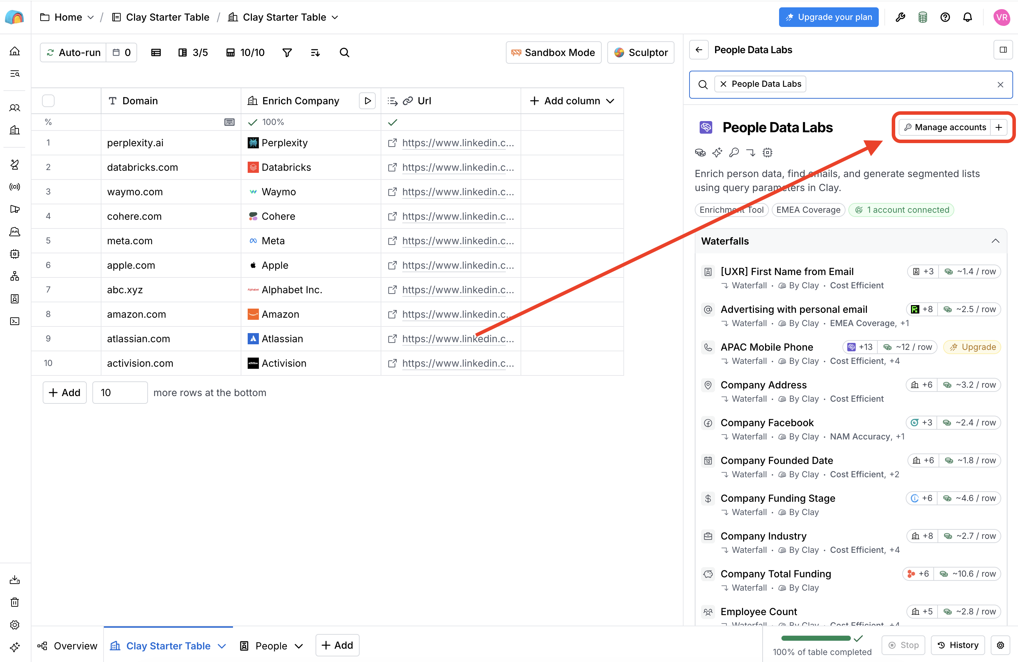Open the external link icon for perplexity.ai row

point(392,143)
